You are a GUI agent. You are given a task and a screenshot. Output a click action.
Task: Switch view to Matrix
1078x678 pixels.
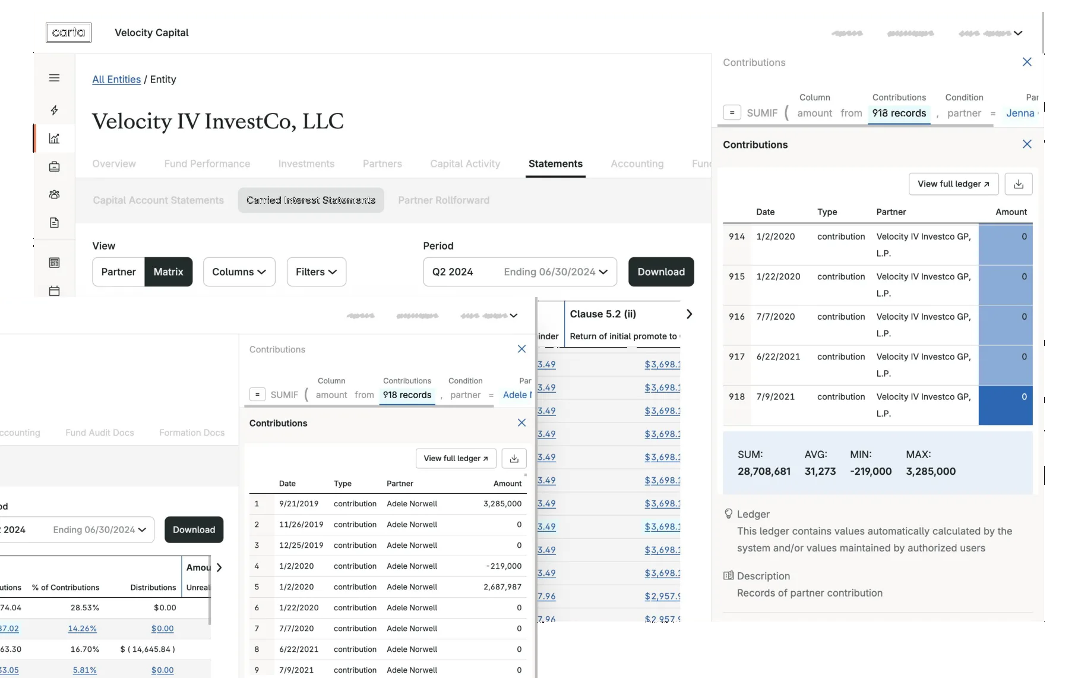169,272
